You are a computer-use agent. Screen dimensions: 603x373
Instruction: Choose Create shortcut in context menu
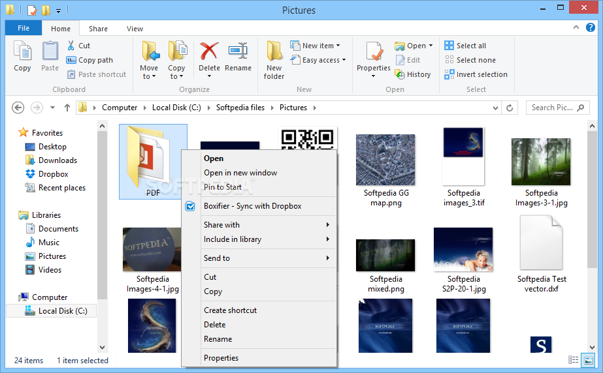pos(231,310)
